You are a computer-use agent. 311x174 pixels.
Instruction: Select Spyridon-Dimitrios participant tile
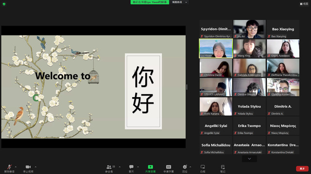(216, 29)
